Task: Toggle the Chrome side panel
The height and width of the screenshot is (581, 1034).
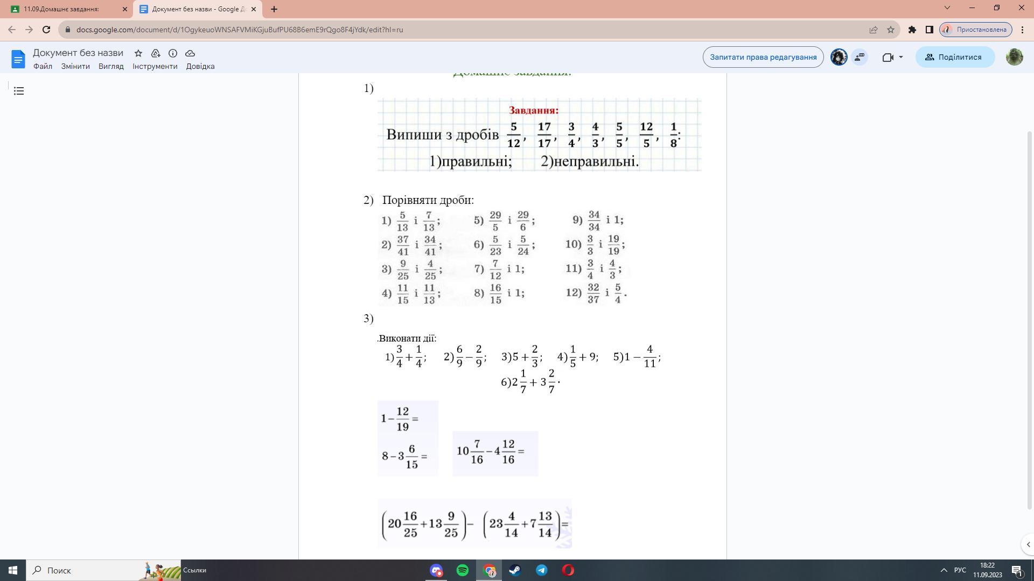Action: click(x=930, y=30)
